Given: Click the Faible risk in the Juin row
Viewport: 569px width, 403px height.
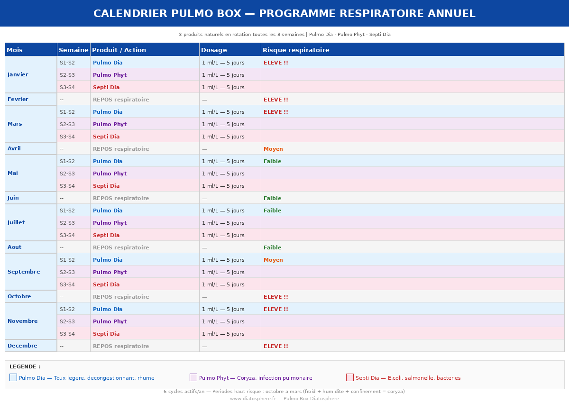Looking at the screenshot, I should 272,198.
